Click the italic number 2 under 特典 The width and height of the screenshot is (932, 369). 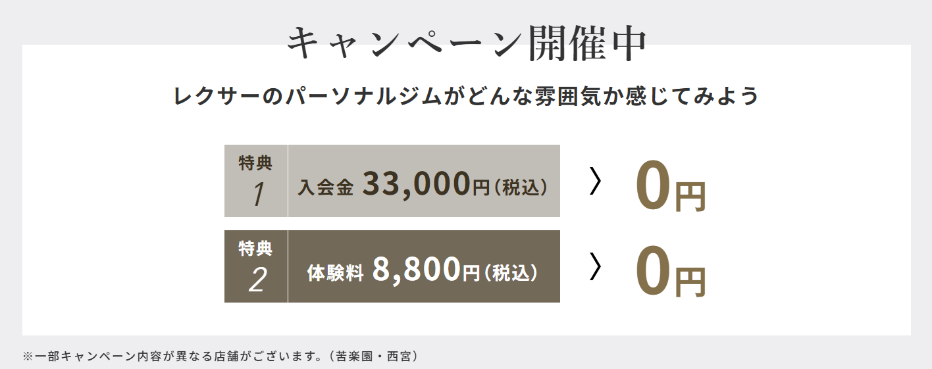point(257,280)
